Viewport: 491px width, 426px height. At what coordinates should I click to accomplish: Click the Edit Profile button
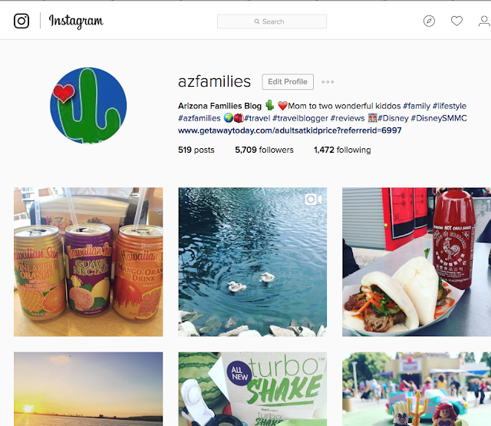288,82
